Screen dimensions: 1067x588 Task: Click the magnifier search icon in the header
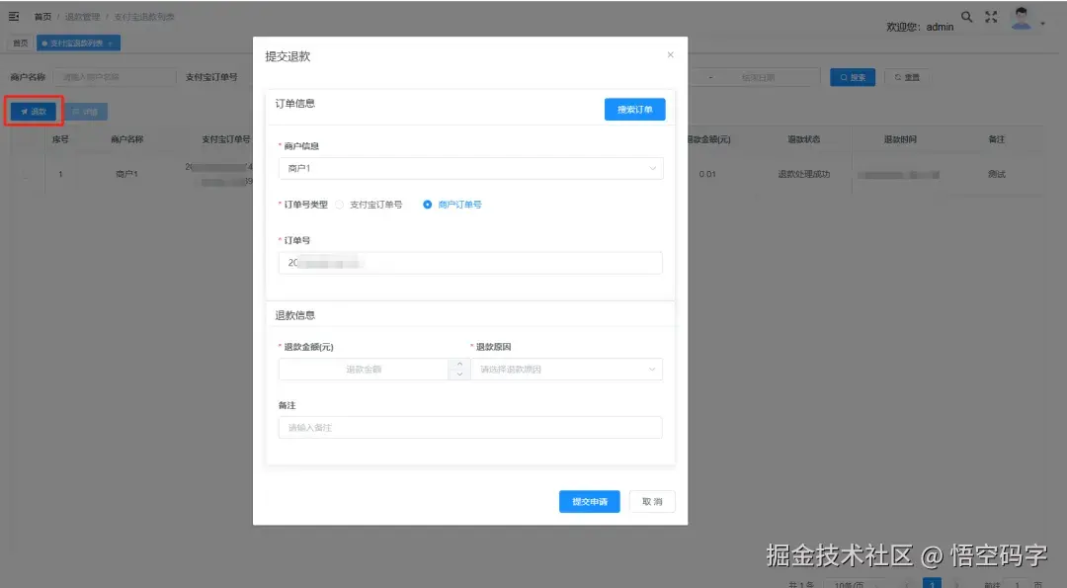(966, 17)
